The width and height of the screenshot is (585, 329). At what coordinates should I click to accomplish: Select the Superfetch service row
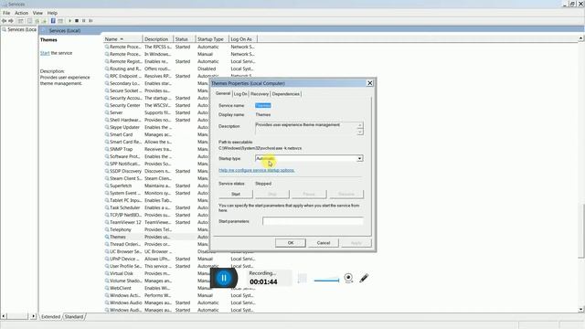[156, 186]
